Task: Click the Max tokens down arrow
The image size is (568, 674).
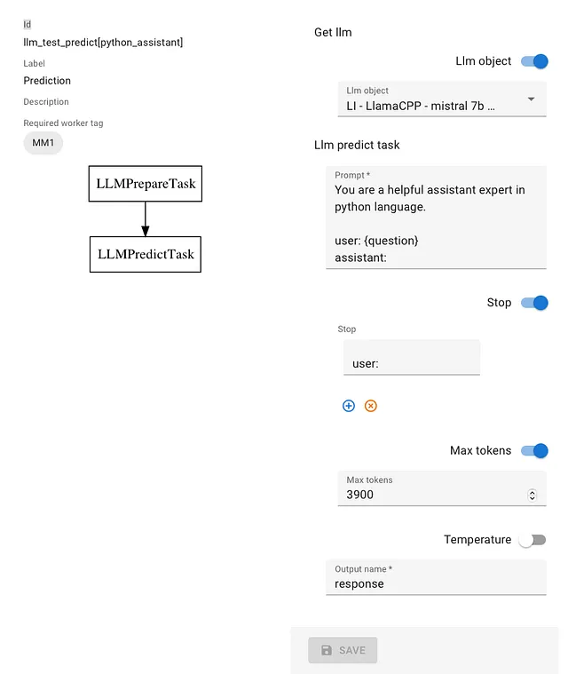Action: [532, 498]
